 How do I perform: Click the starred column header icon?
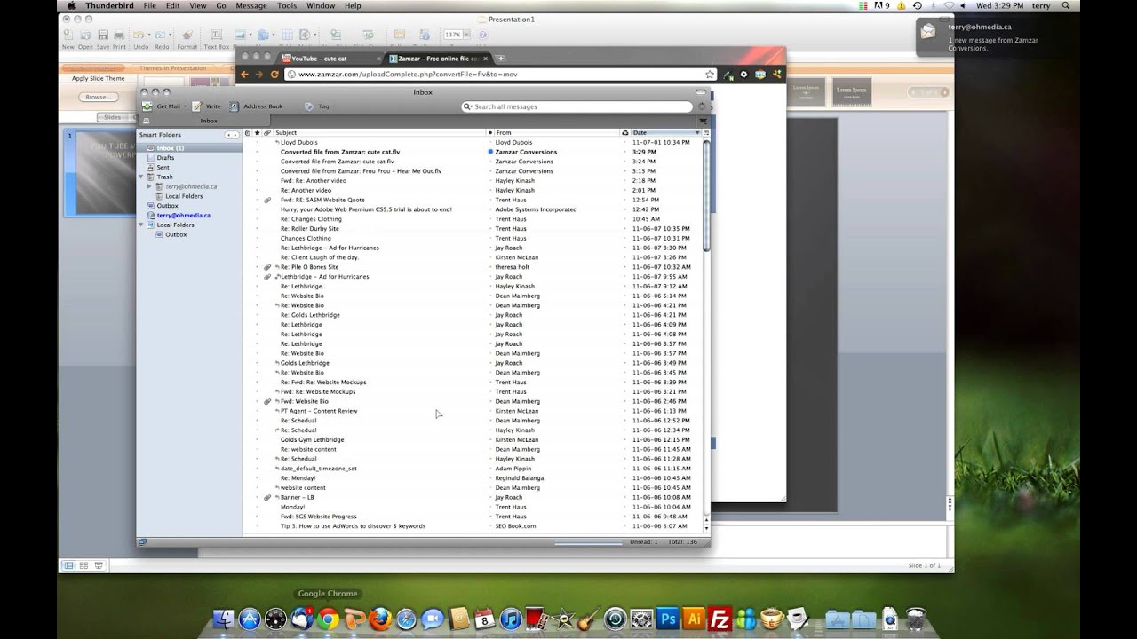point(258,133)
